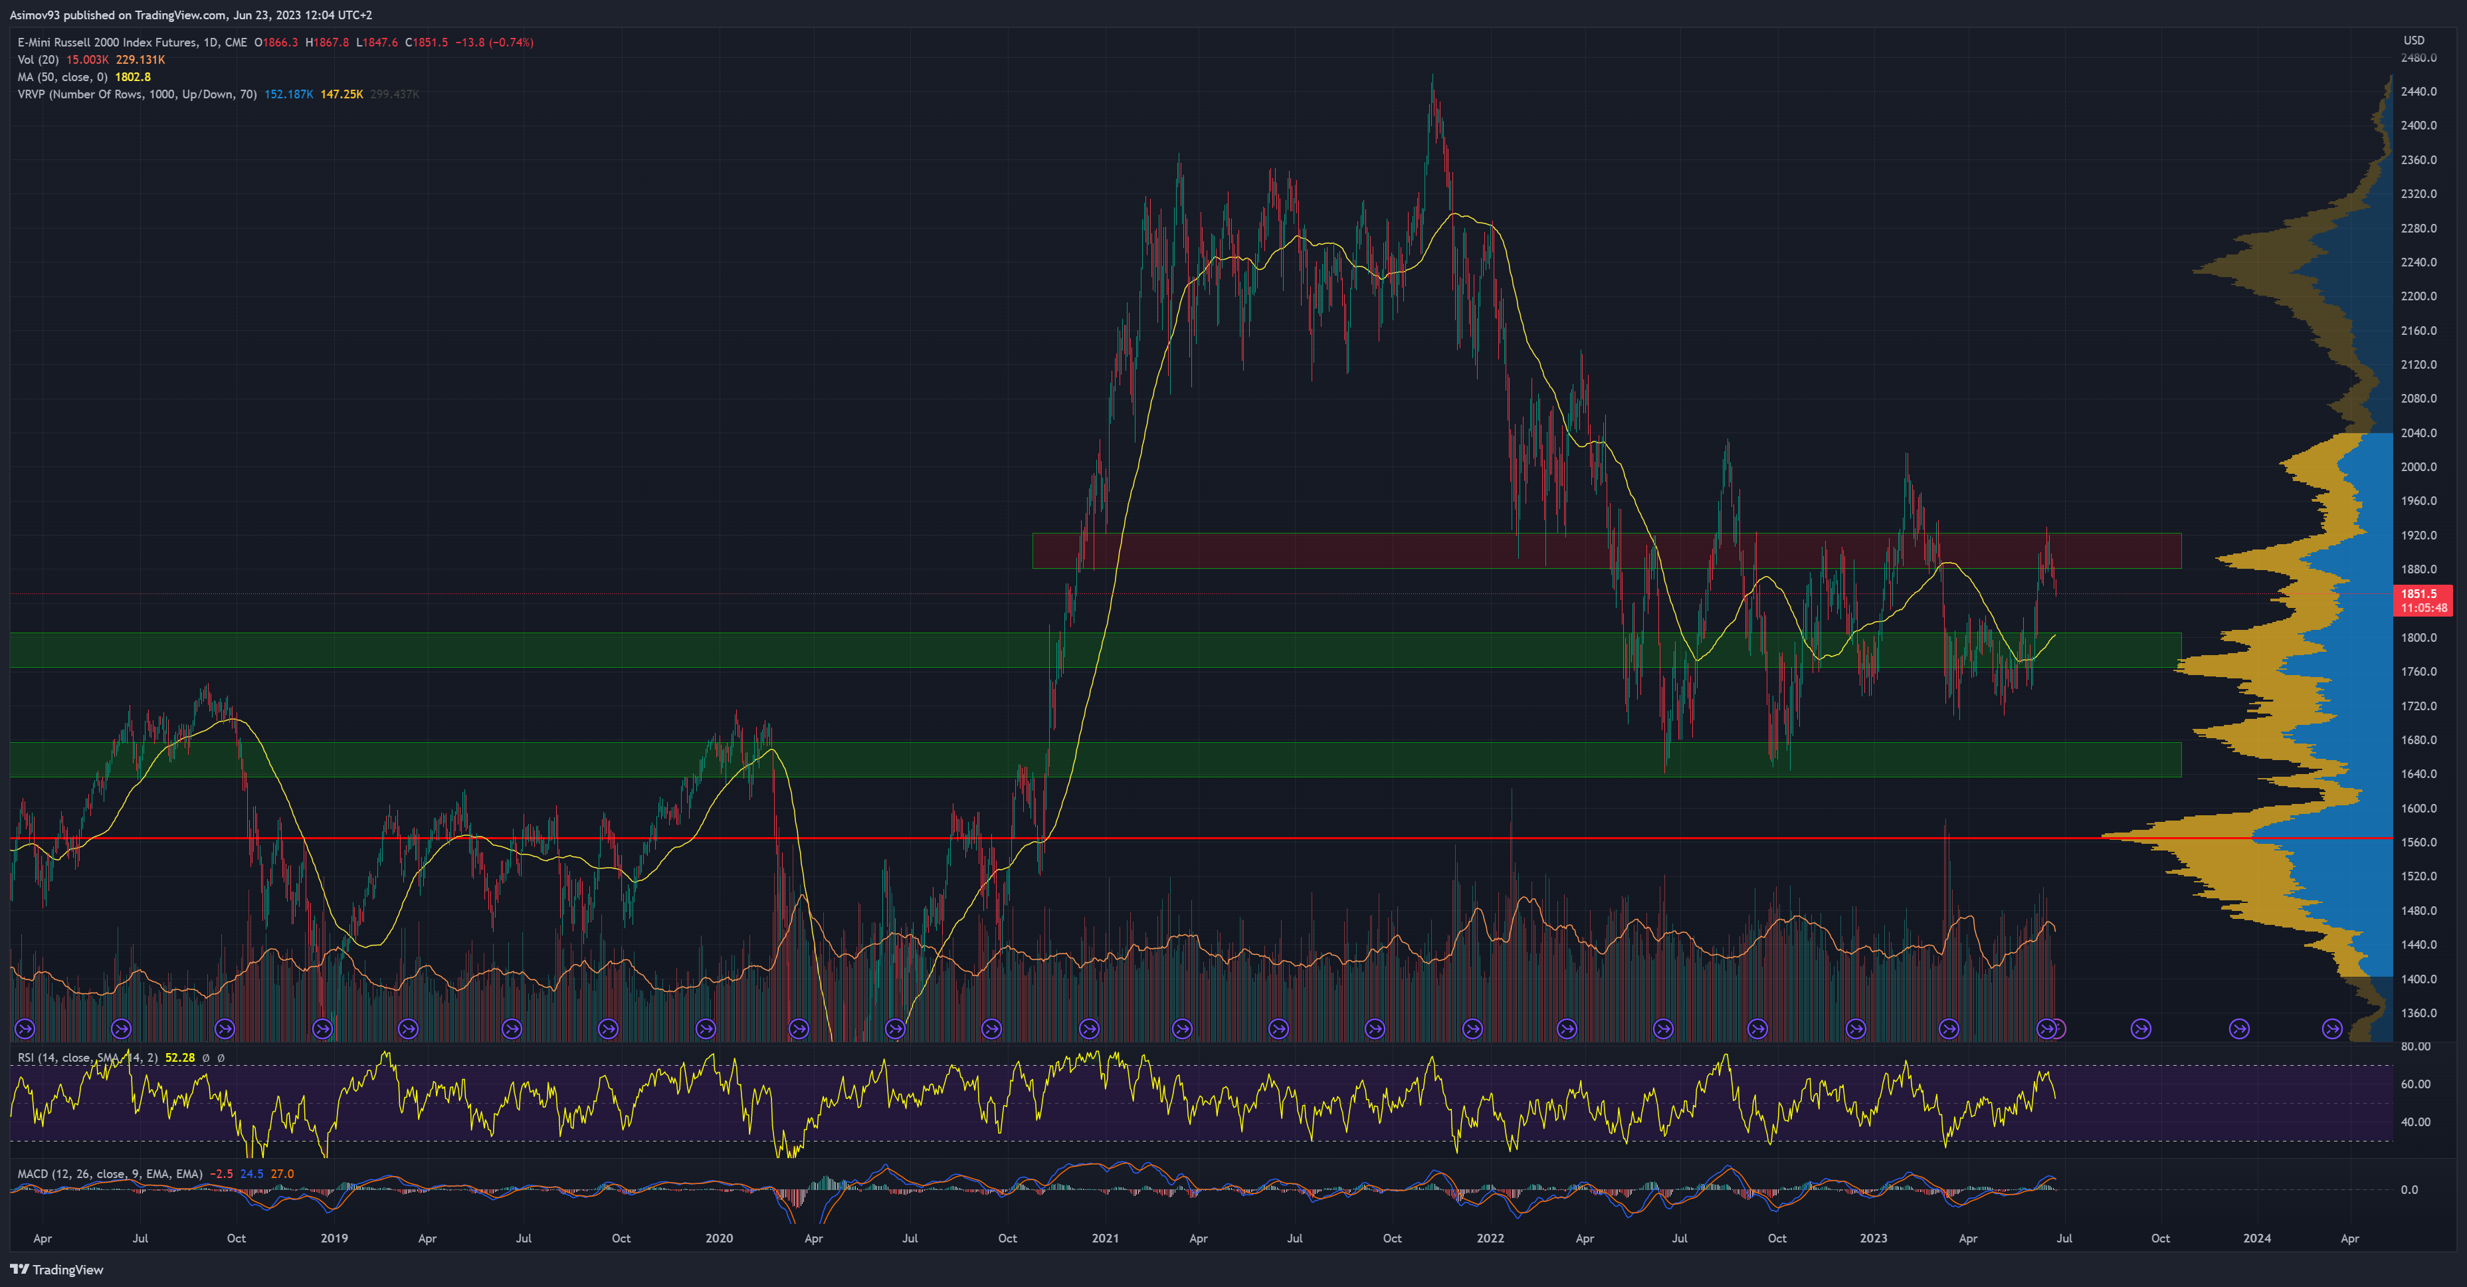This screenshot has width=2467, height=1287.
Task: Click the rollover marker icon above the 2019 label
Action: 323,1029
